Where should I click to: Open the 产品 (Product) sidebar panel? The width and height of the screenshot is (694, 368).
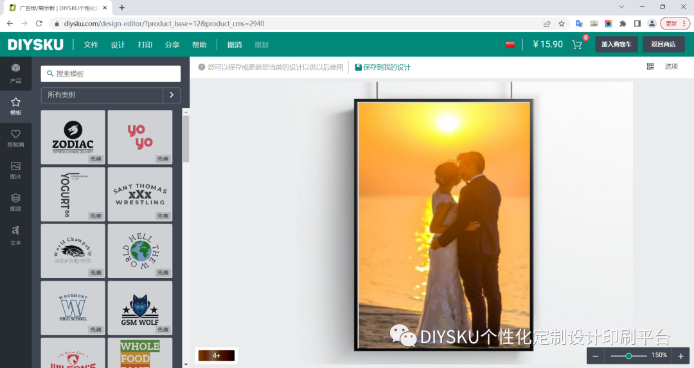(15, 73)
